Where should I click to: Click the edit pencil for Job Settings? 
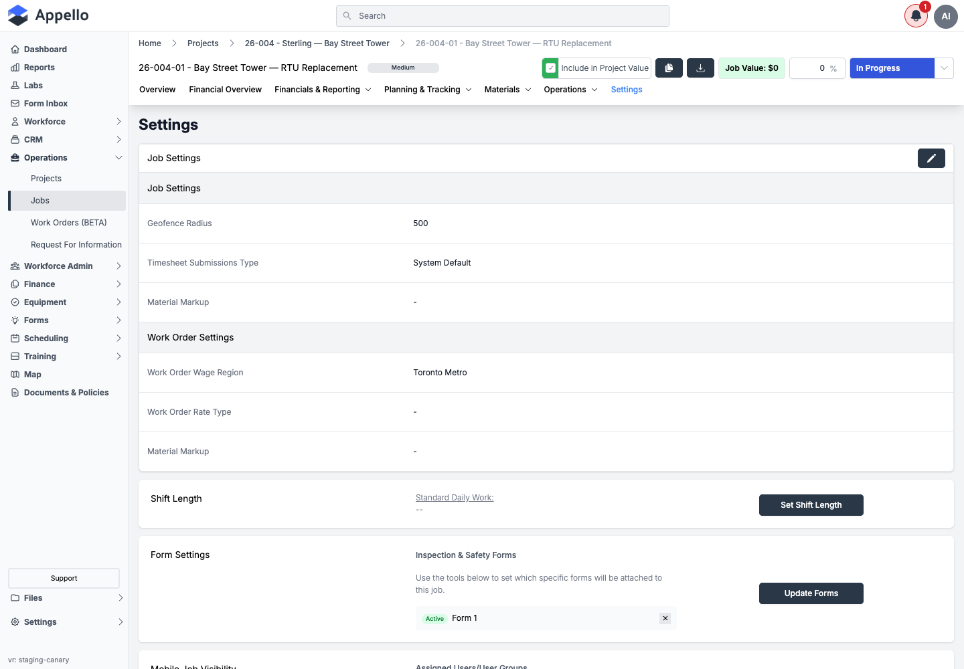931,158
